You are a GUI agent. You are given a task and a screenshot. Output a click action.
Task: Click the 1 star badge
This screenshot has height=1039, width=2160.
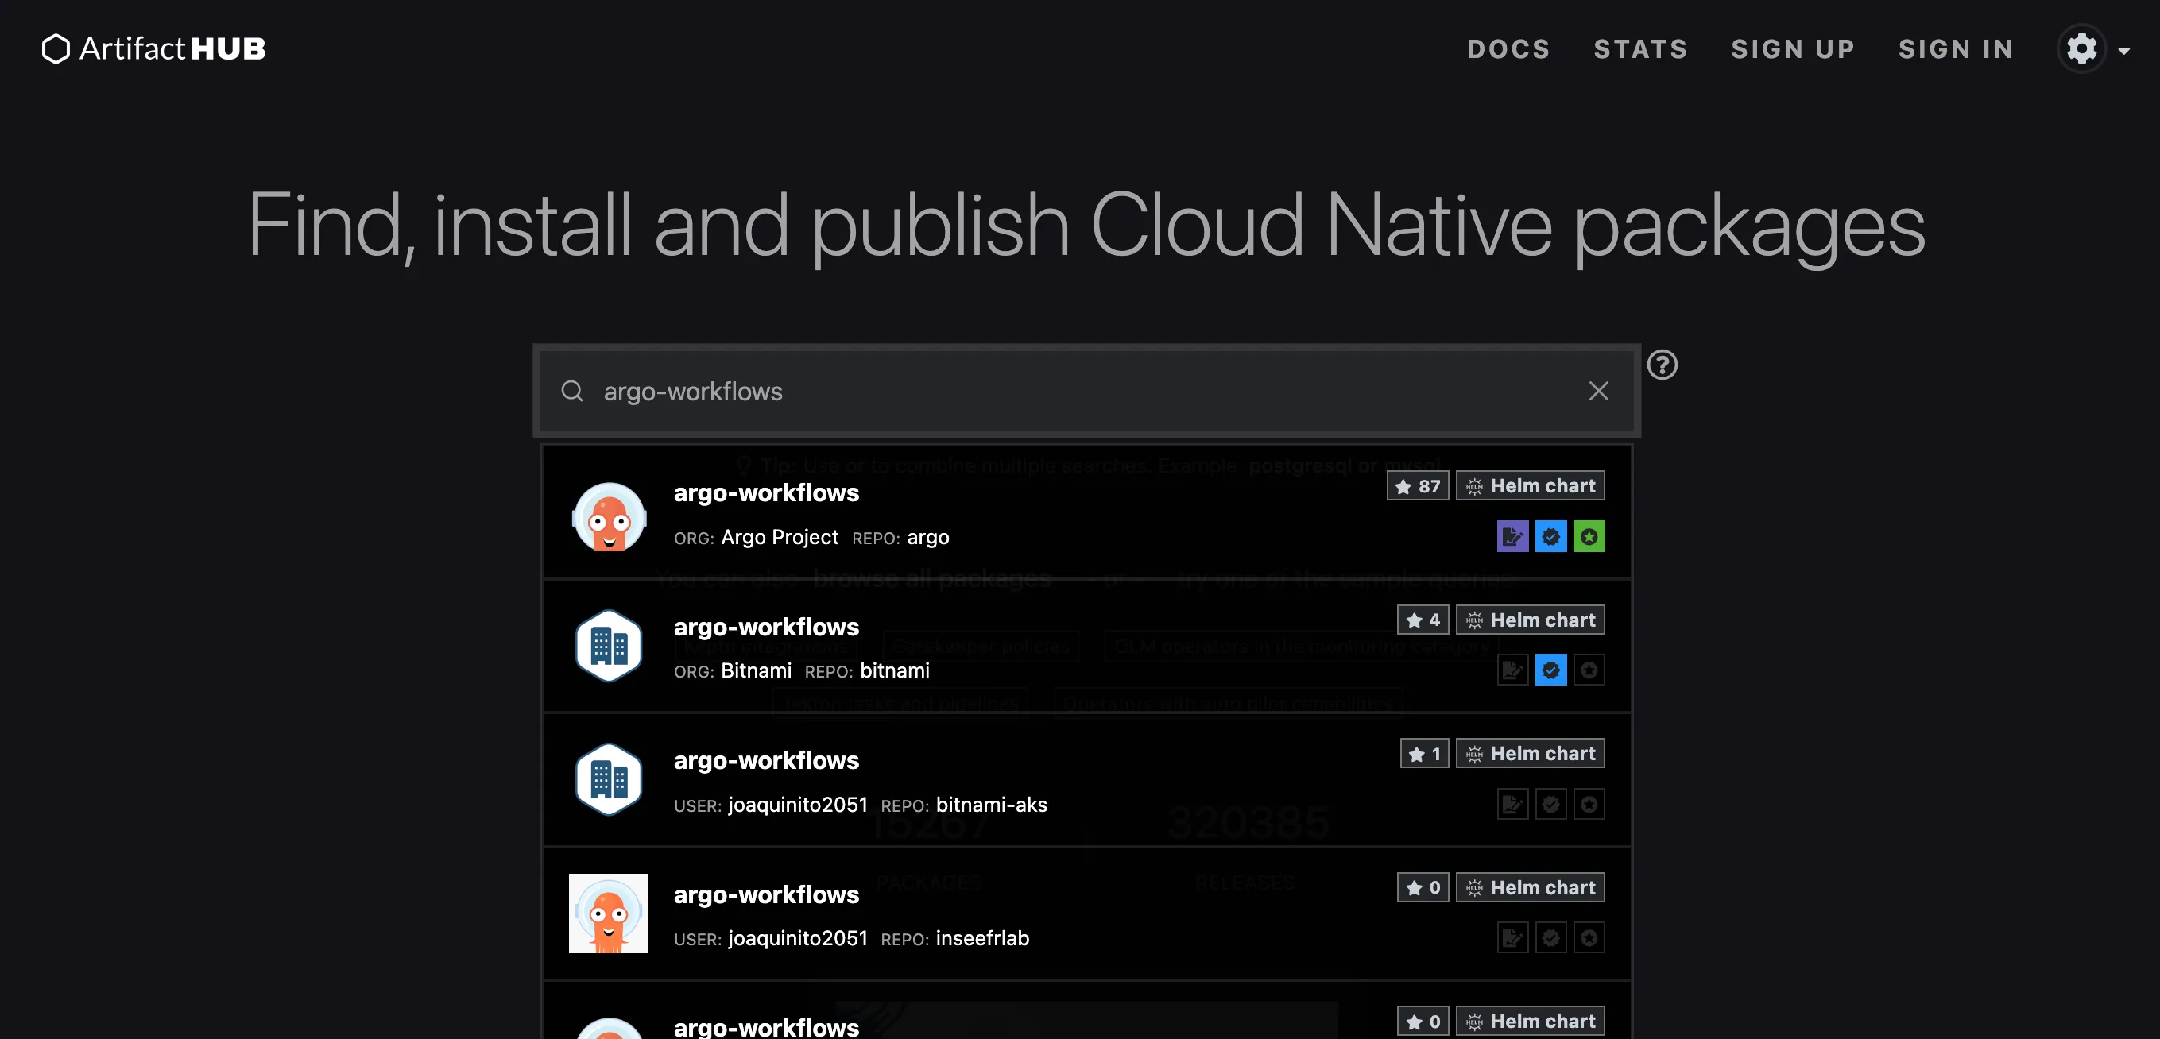[1424, 753]
